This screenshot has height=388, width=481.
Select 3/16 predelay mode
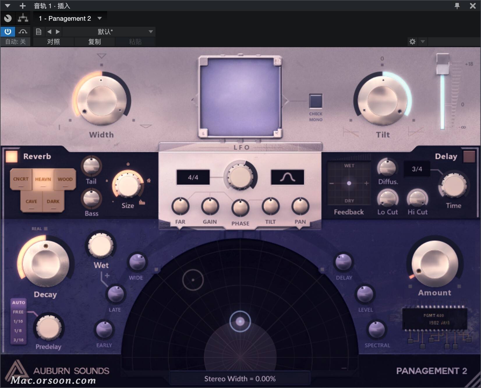(x=18, y=340)
